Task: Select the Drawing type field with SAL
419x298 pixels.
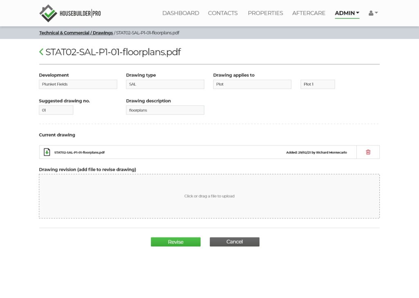Action: click(x=165, y=84)
